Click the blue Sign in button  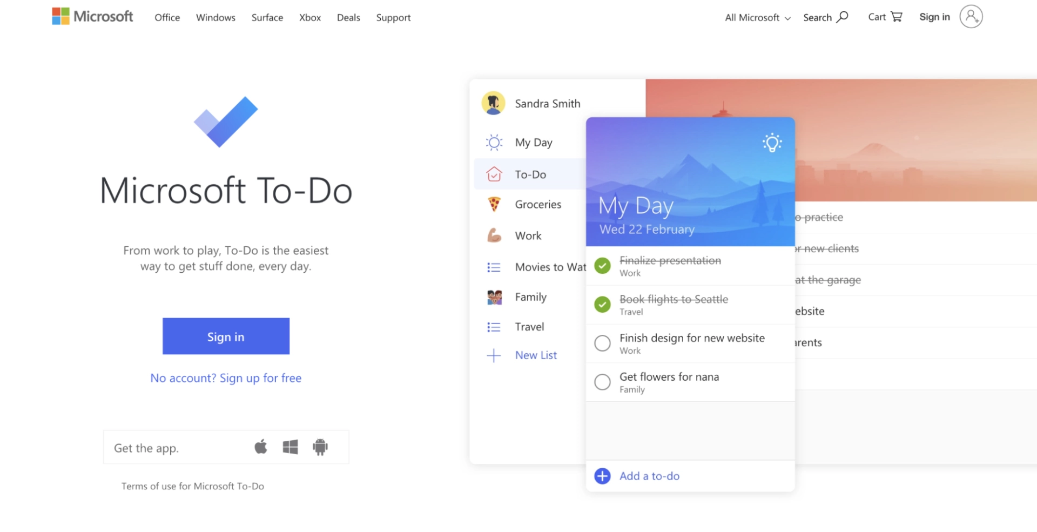pos(226,336)
